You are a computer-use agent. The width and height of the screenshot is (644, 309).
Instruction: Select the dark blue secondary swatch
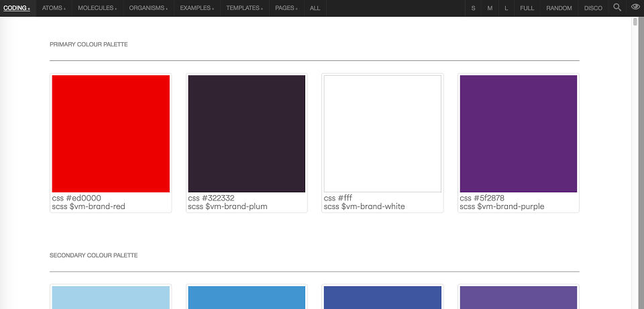point(382,298)
